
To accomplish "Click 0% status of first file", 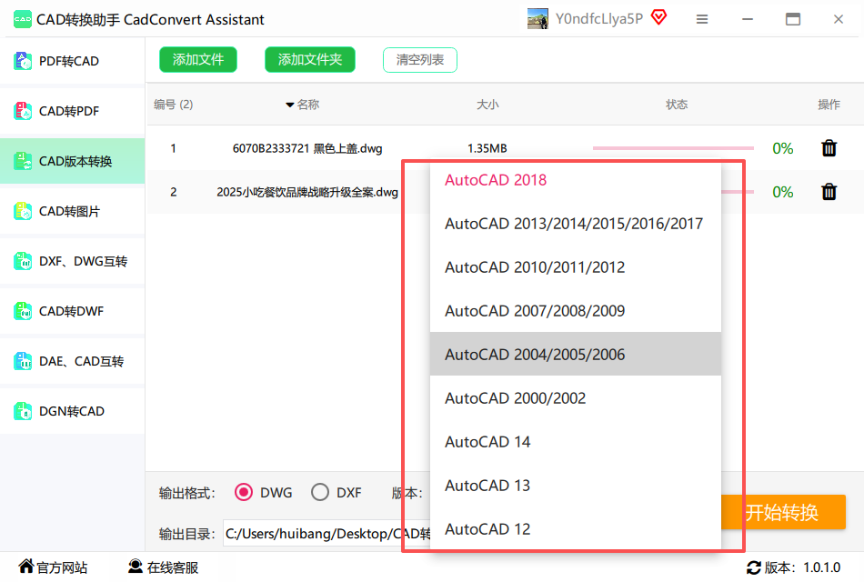I will coord(782,148).
